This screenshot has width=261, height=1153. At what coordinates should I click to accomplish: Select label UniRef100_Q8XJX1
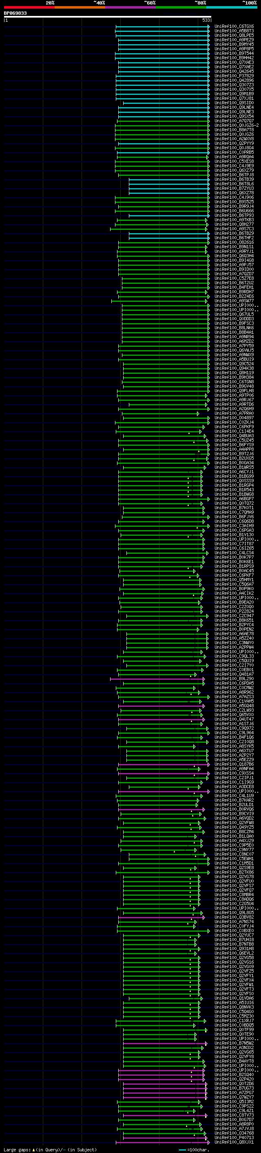(234, 1142)
